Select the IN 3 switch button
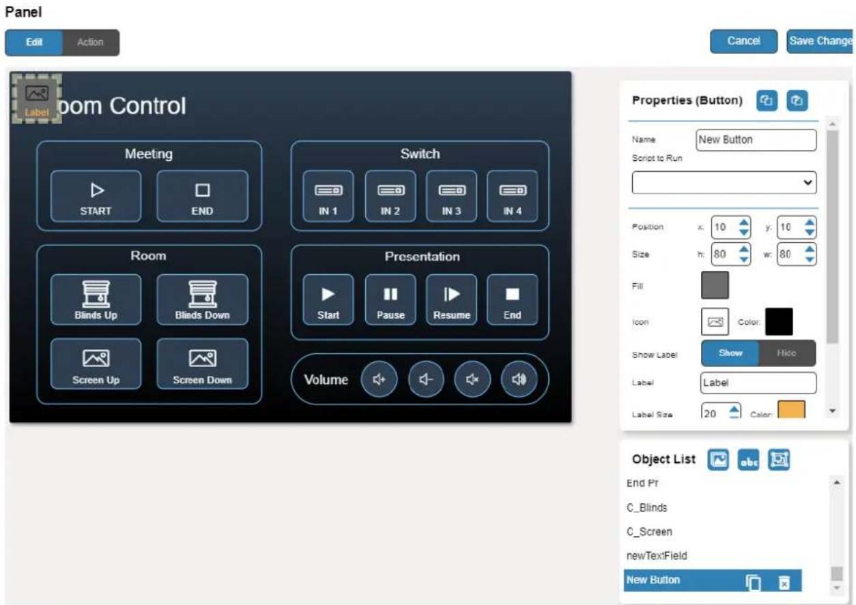 pyautogui.click(x=451, y=196)
